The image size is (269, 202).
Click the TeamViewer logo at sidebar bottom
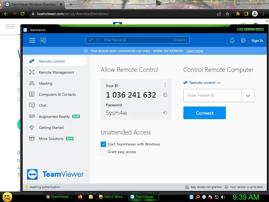click(55, 174)
